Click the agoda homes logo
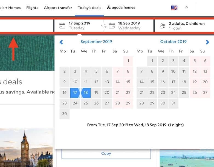The height and width of the screenshot is (167, 214). pos(121,8)
